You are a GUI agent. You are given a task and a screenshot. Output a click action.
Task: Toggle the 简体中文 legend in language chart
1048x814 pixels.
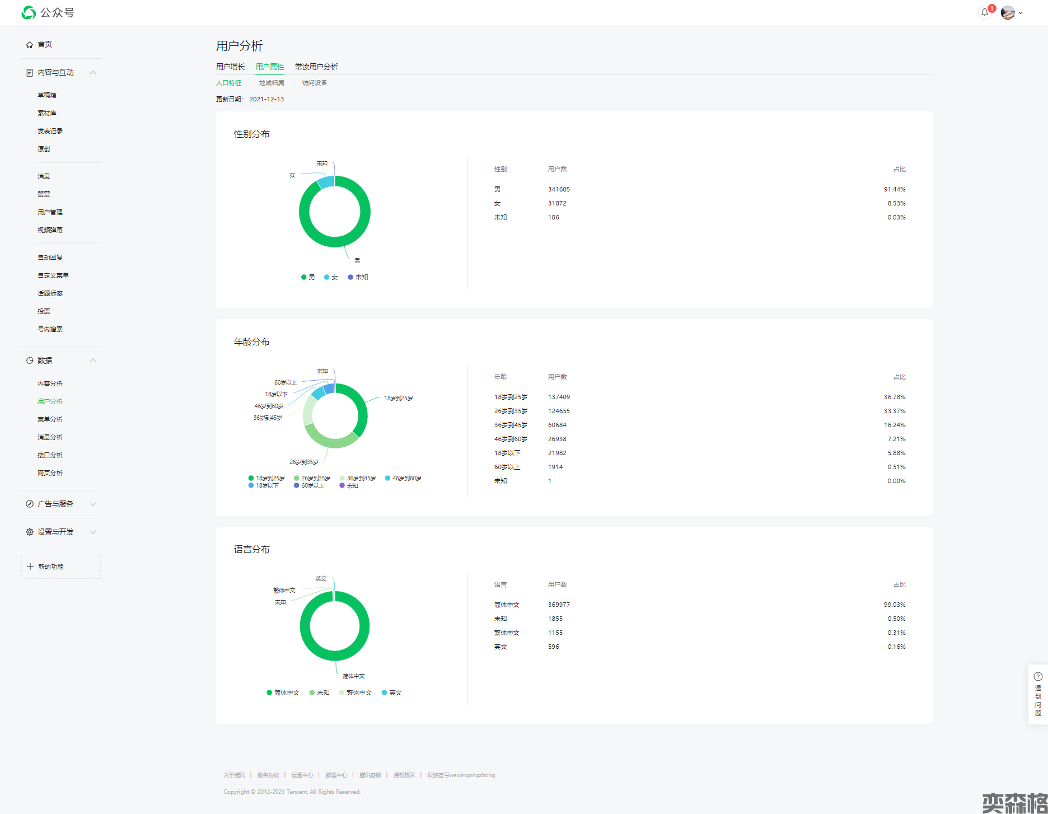click(x=283, y=693)
